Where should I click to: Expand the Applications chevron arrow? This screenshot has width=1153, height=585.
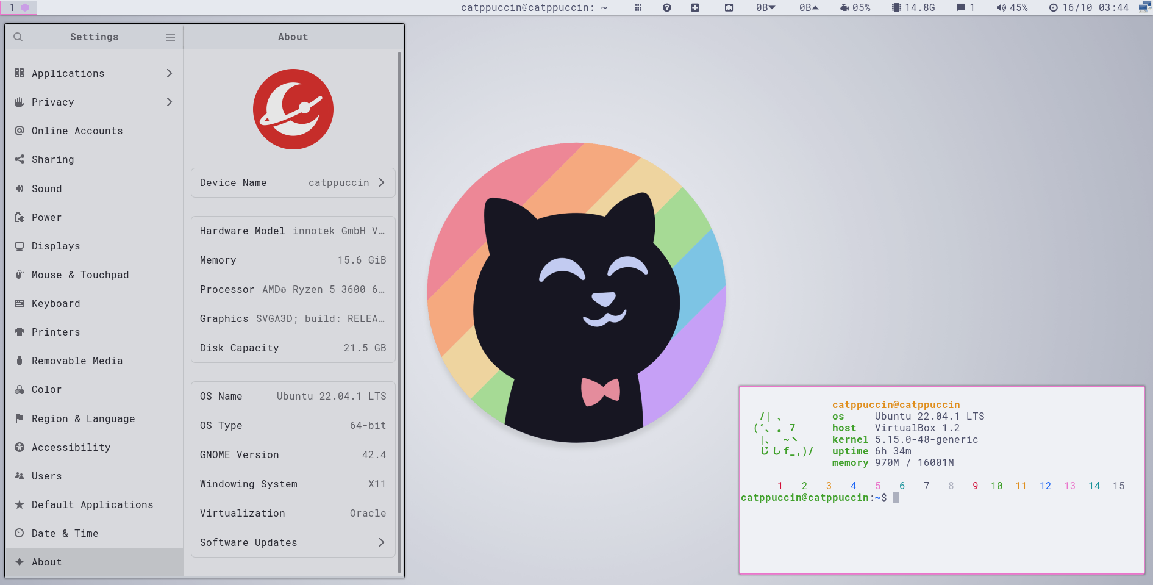coord(170,73)
